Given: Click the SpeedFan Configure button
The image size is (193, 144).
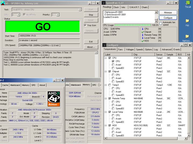Looking at the screenshot, I should tap(168, 18).
